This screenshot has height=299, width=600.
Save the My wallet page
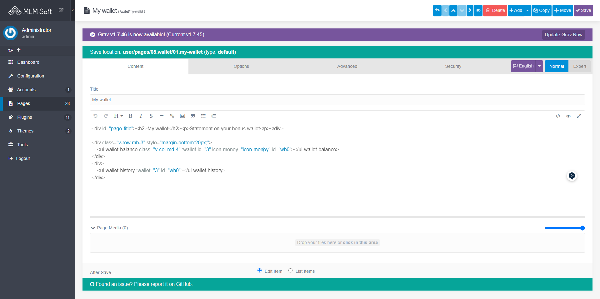pyautogui.click(x=583, y=10)
